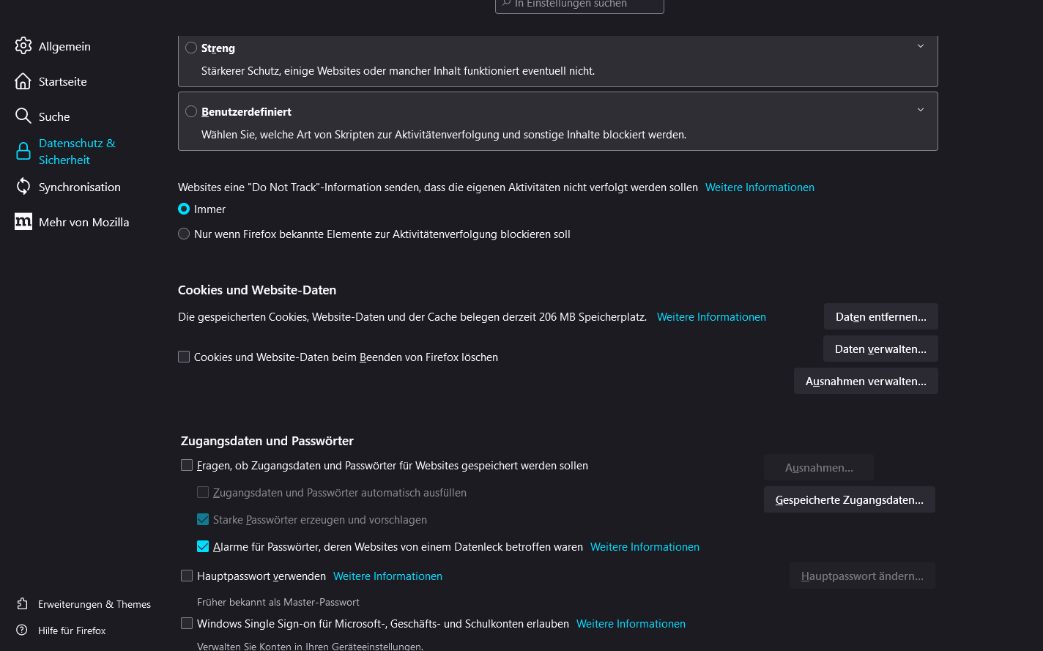The image size is (1043, 651).
Task: Click the Erweiterungen & Themes puzzle icon
Action: tap(23, 604)
